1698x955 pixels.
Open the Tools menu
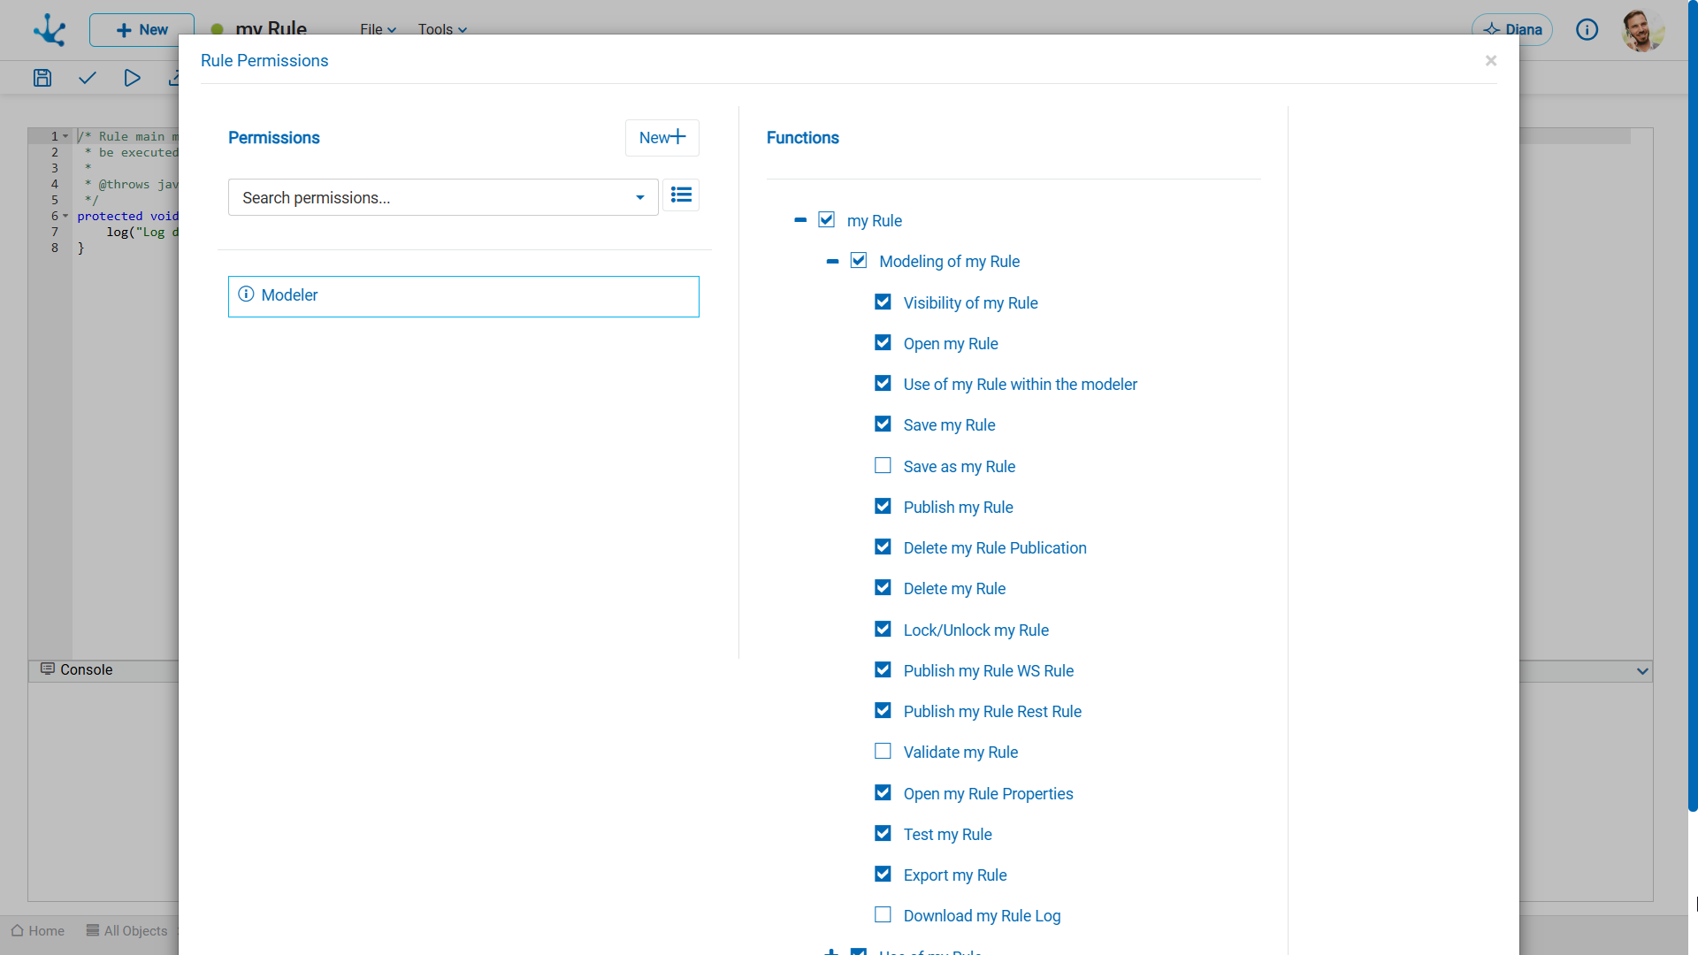pyautogui.click(x=442, y=29)
